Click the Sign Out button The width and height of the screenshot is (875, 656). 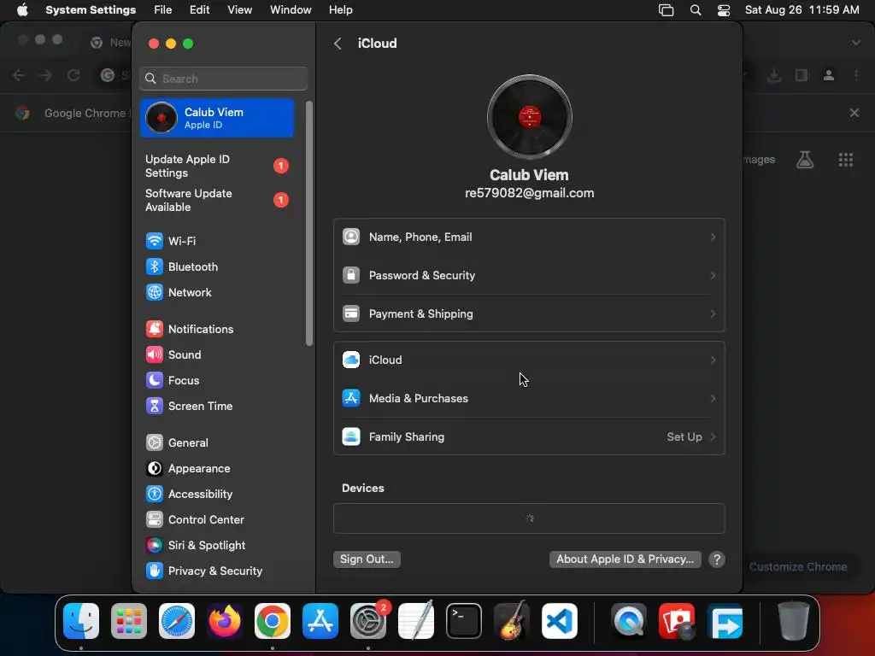tap(367, 559)
